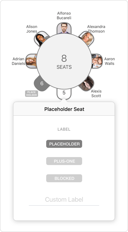The image size is (128, 232).
Task: Choose the BLOCKED label option
Action: [64, 178]
